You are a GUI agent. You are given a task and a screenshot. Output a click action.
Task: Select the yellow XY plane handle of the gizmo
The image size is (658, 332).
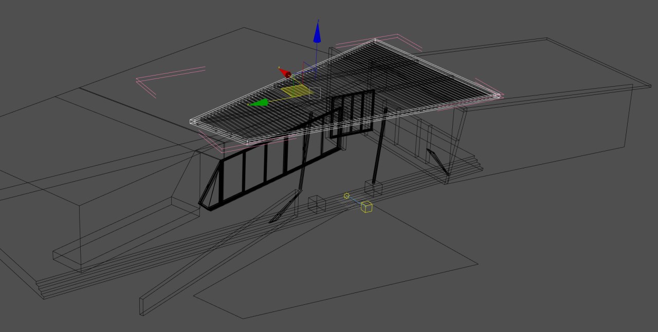pos(297,91)
